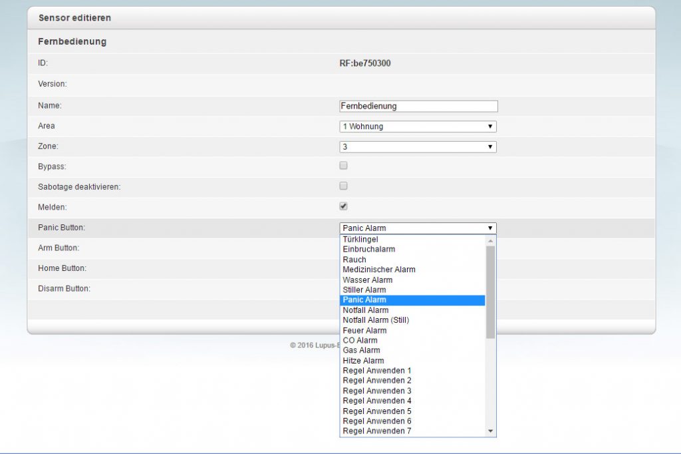Image resolution: width=681 pixels, height=454 pixels.
Task: Enable the Sabotage deaktivieren checkbox
Action: point(343,186)
